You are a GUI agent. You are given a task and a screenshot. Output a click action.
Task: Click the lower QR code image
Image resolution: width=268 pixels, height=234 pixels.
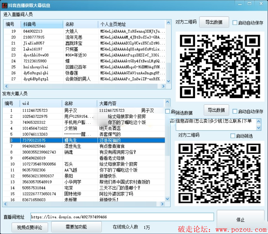[220, 173]
